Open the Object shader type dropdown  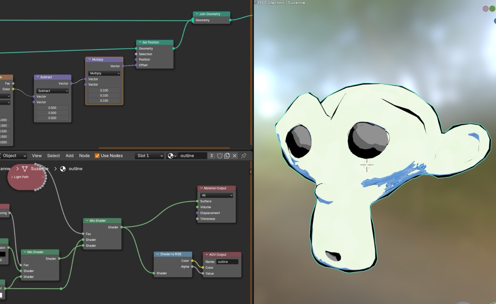(x=14, y=155)
